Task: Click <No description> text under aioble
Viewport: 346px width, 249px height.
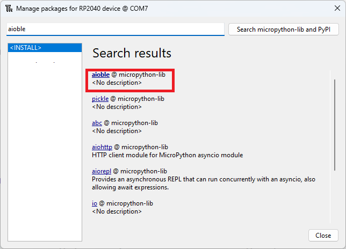Action: (x=117, y=83)
